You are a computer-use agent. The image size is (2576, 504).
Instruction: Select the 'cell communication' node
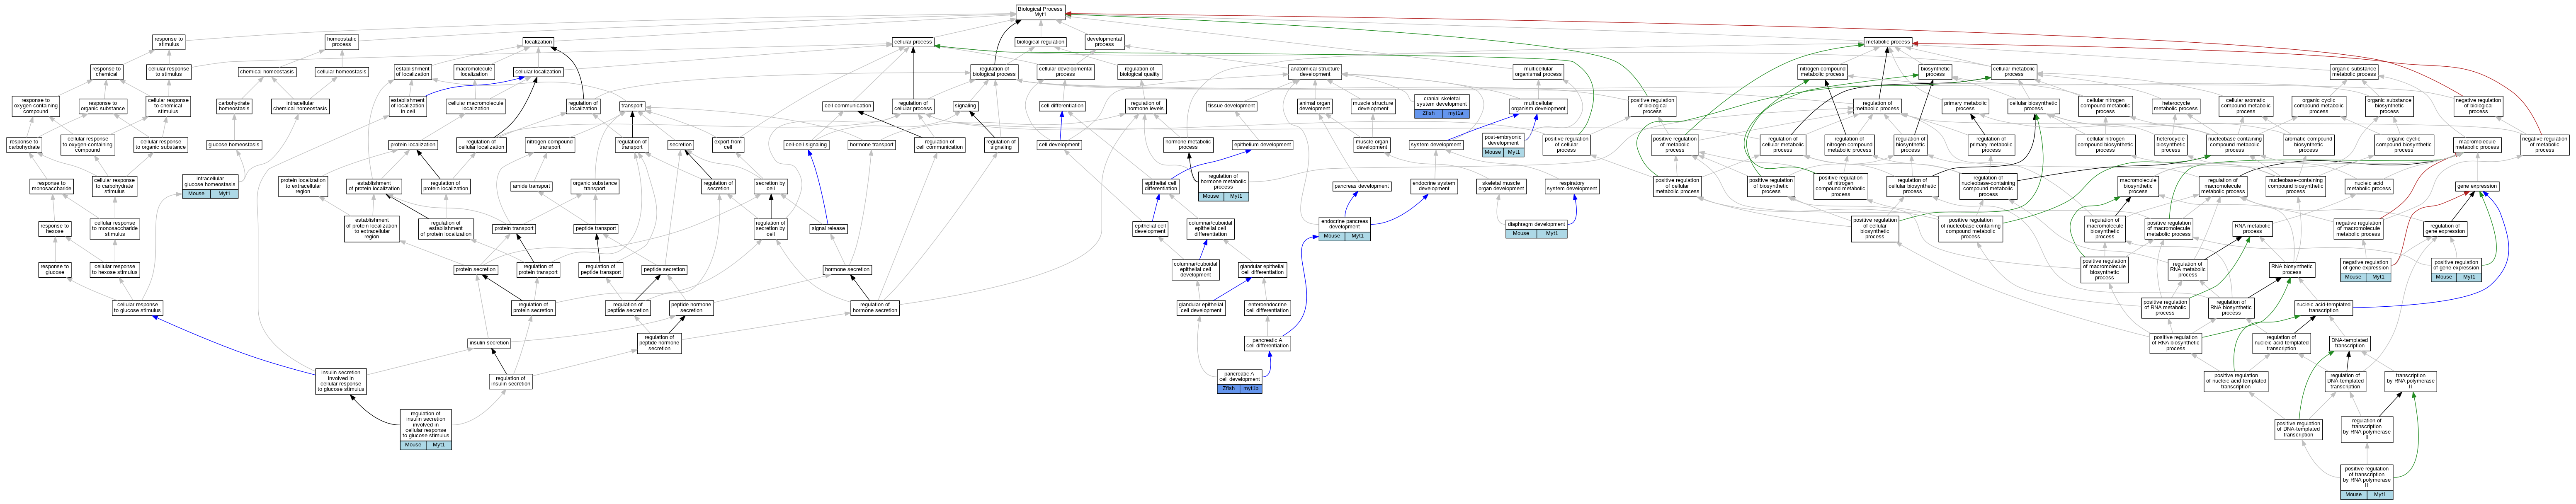[x=848, y=106]
